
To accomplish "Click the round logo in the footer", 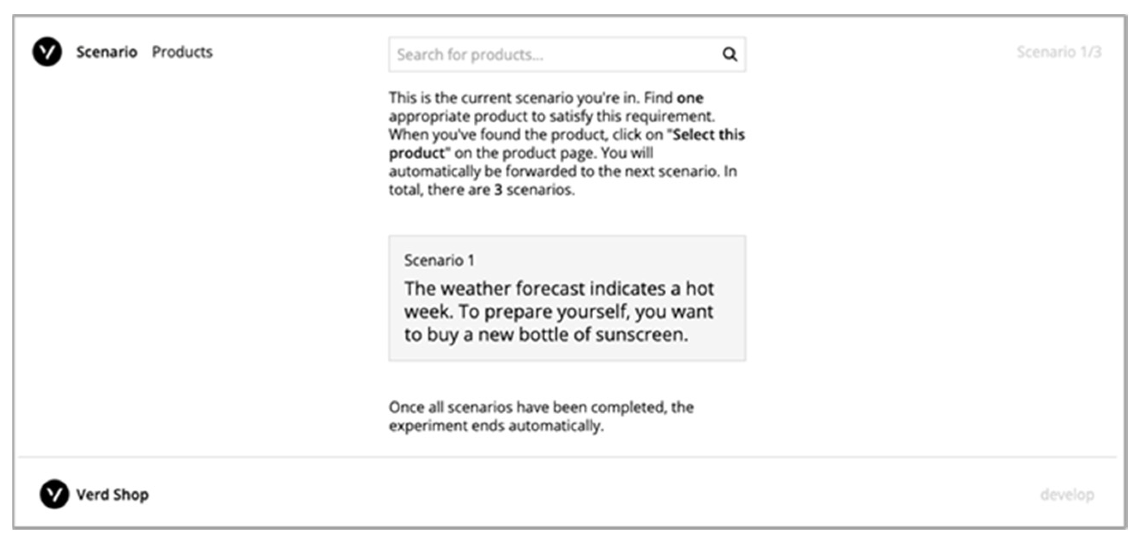I will pos(54,494).
